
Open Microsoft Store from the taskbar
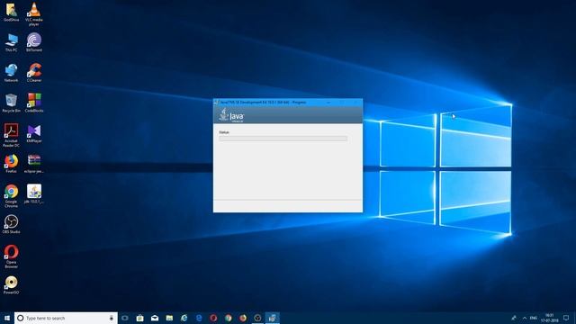pyautogui.click(x=140, y=318)
